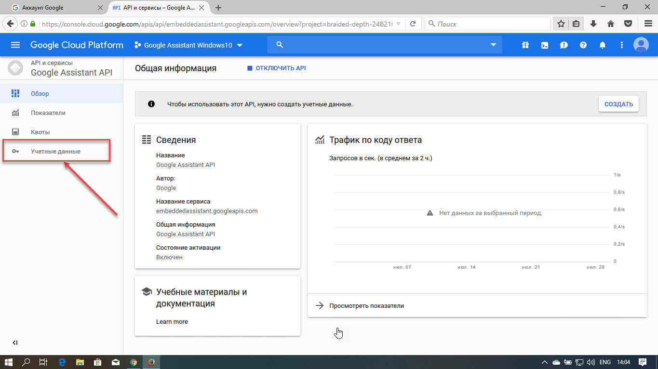Open Windows taskbar search
This screenshot has width=658, height=369.
click(26, 362)
